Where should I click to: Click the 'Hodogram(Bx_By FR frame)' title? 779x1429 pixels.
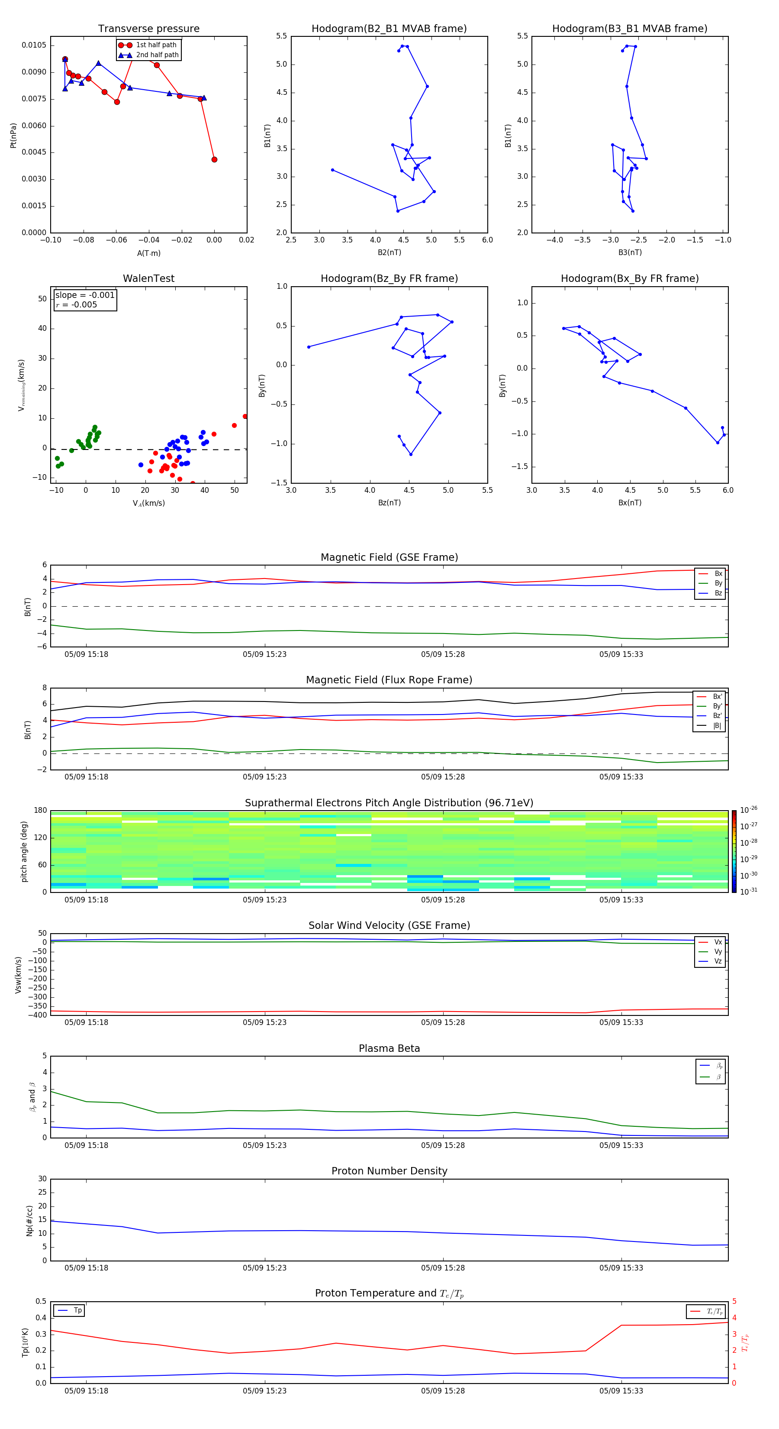pyautogui.click(x=630, y=278)
